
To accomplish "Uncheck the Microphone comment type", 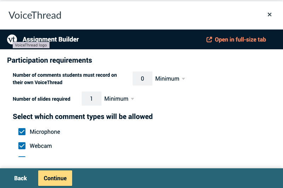I will click(22, 132).
